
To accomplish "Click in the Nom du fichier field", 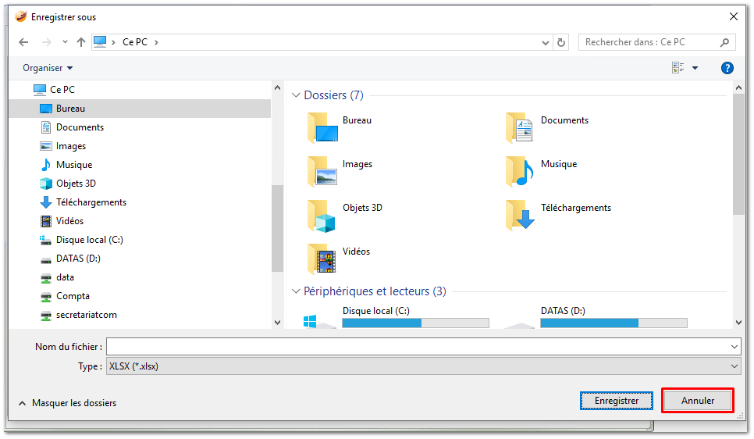I will (418, 346).
